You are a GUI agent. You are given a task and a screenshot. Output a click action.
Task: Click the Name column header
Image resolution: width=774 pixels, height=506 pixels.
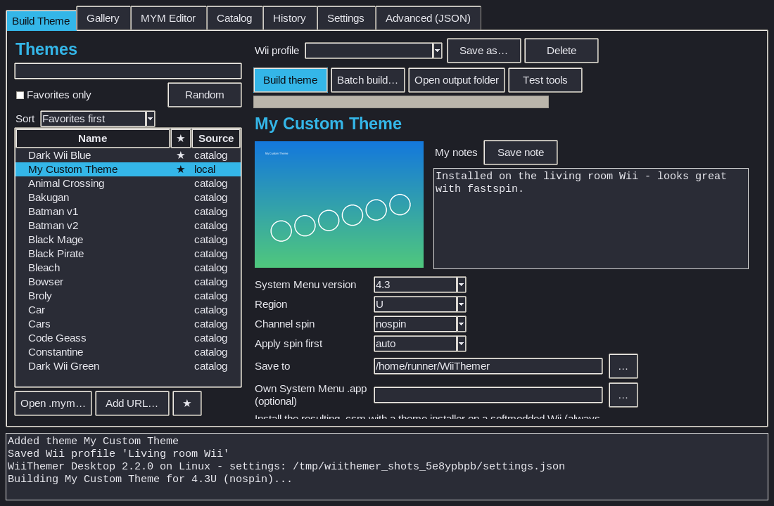[93, 138]
